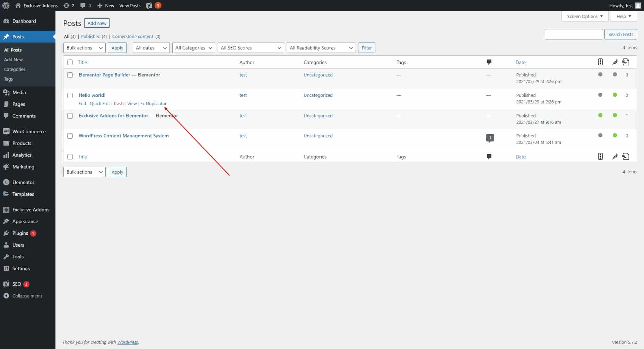
Task: Filter by the Published (4) view
Action: (94, 36)
